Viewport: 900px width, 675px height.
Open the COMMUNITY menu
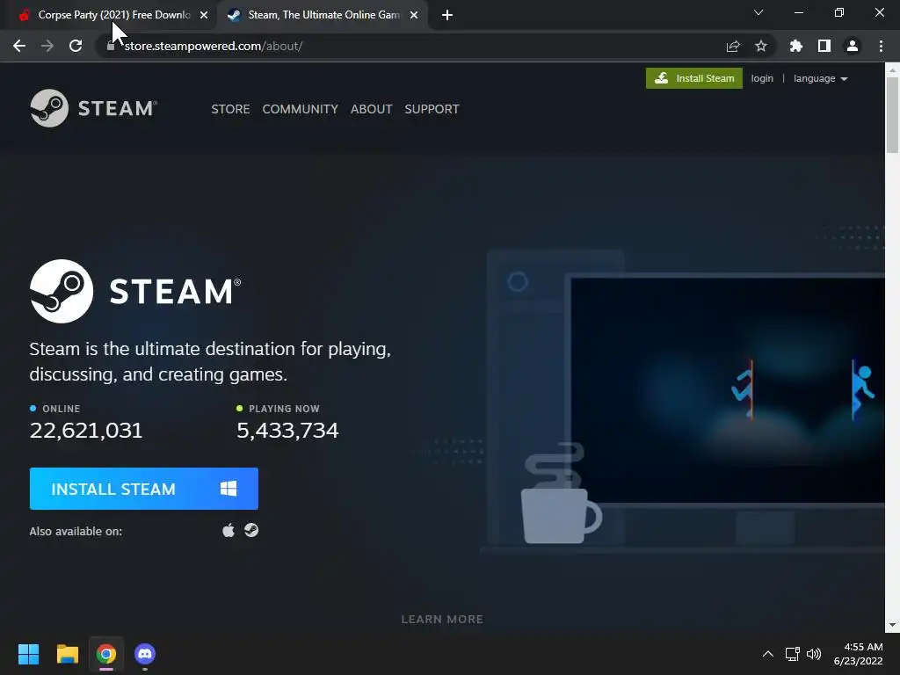pyautogui.click(x=301, y=109)
